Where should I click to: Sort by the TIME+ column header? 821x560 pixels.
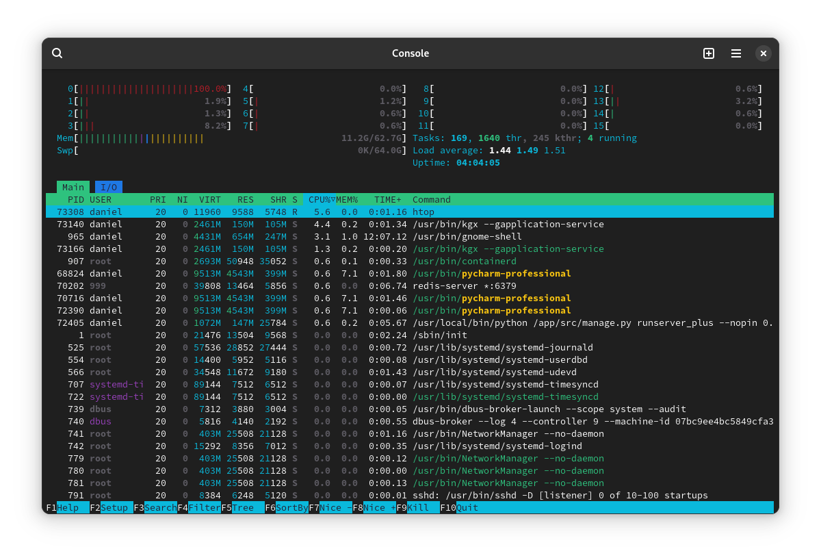click(x=387, y=199)
